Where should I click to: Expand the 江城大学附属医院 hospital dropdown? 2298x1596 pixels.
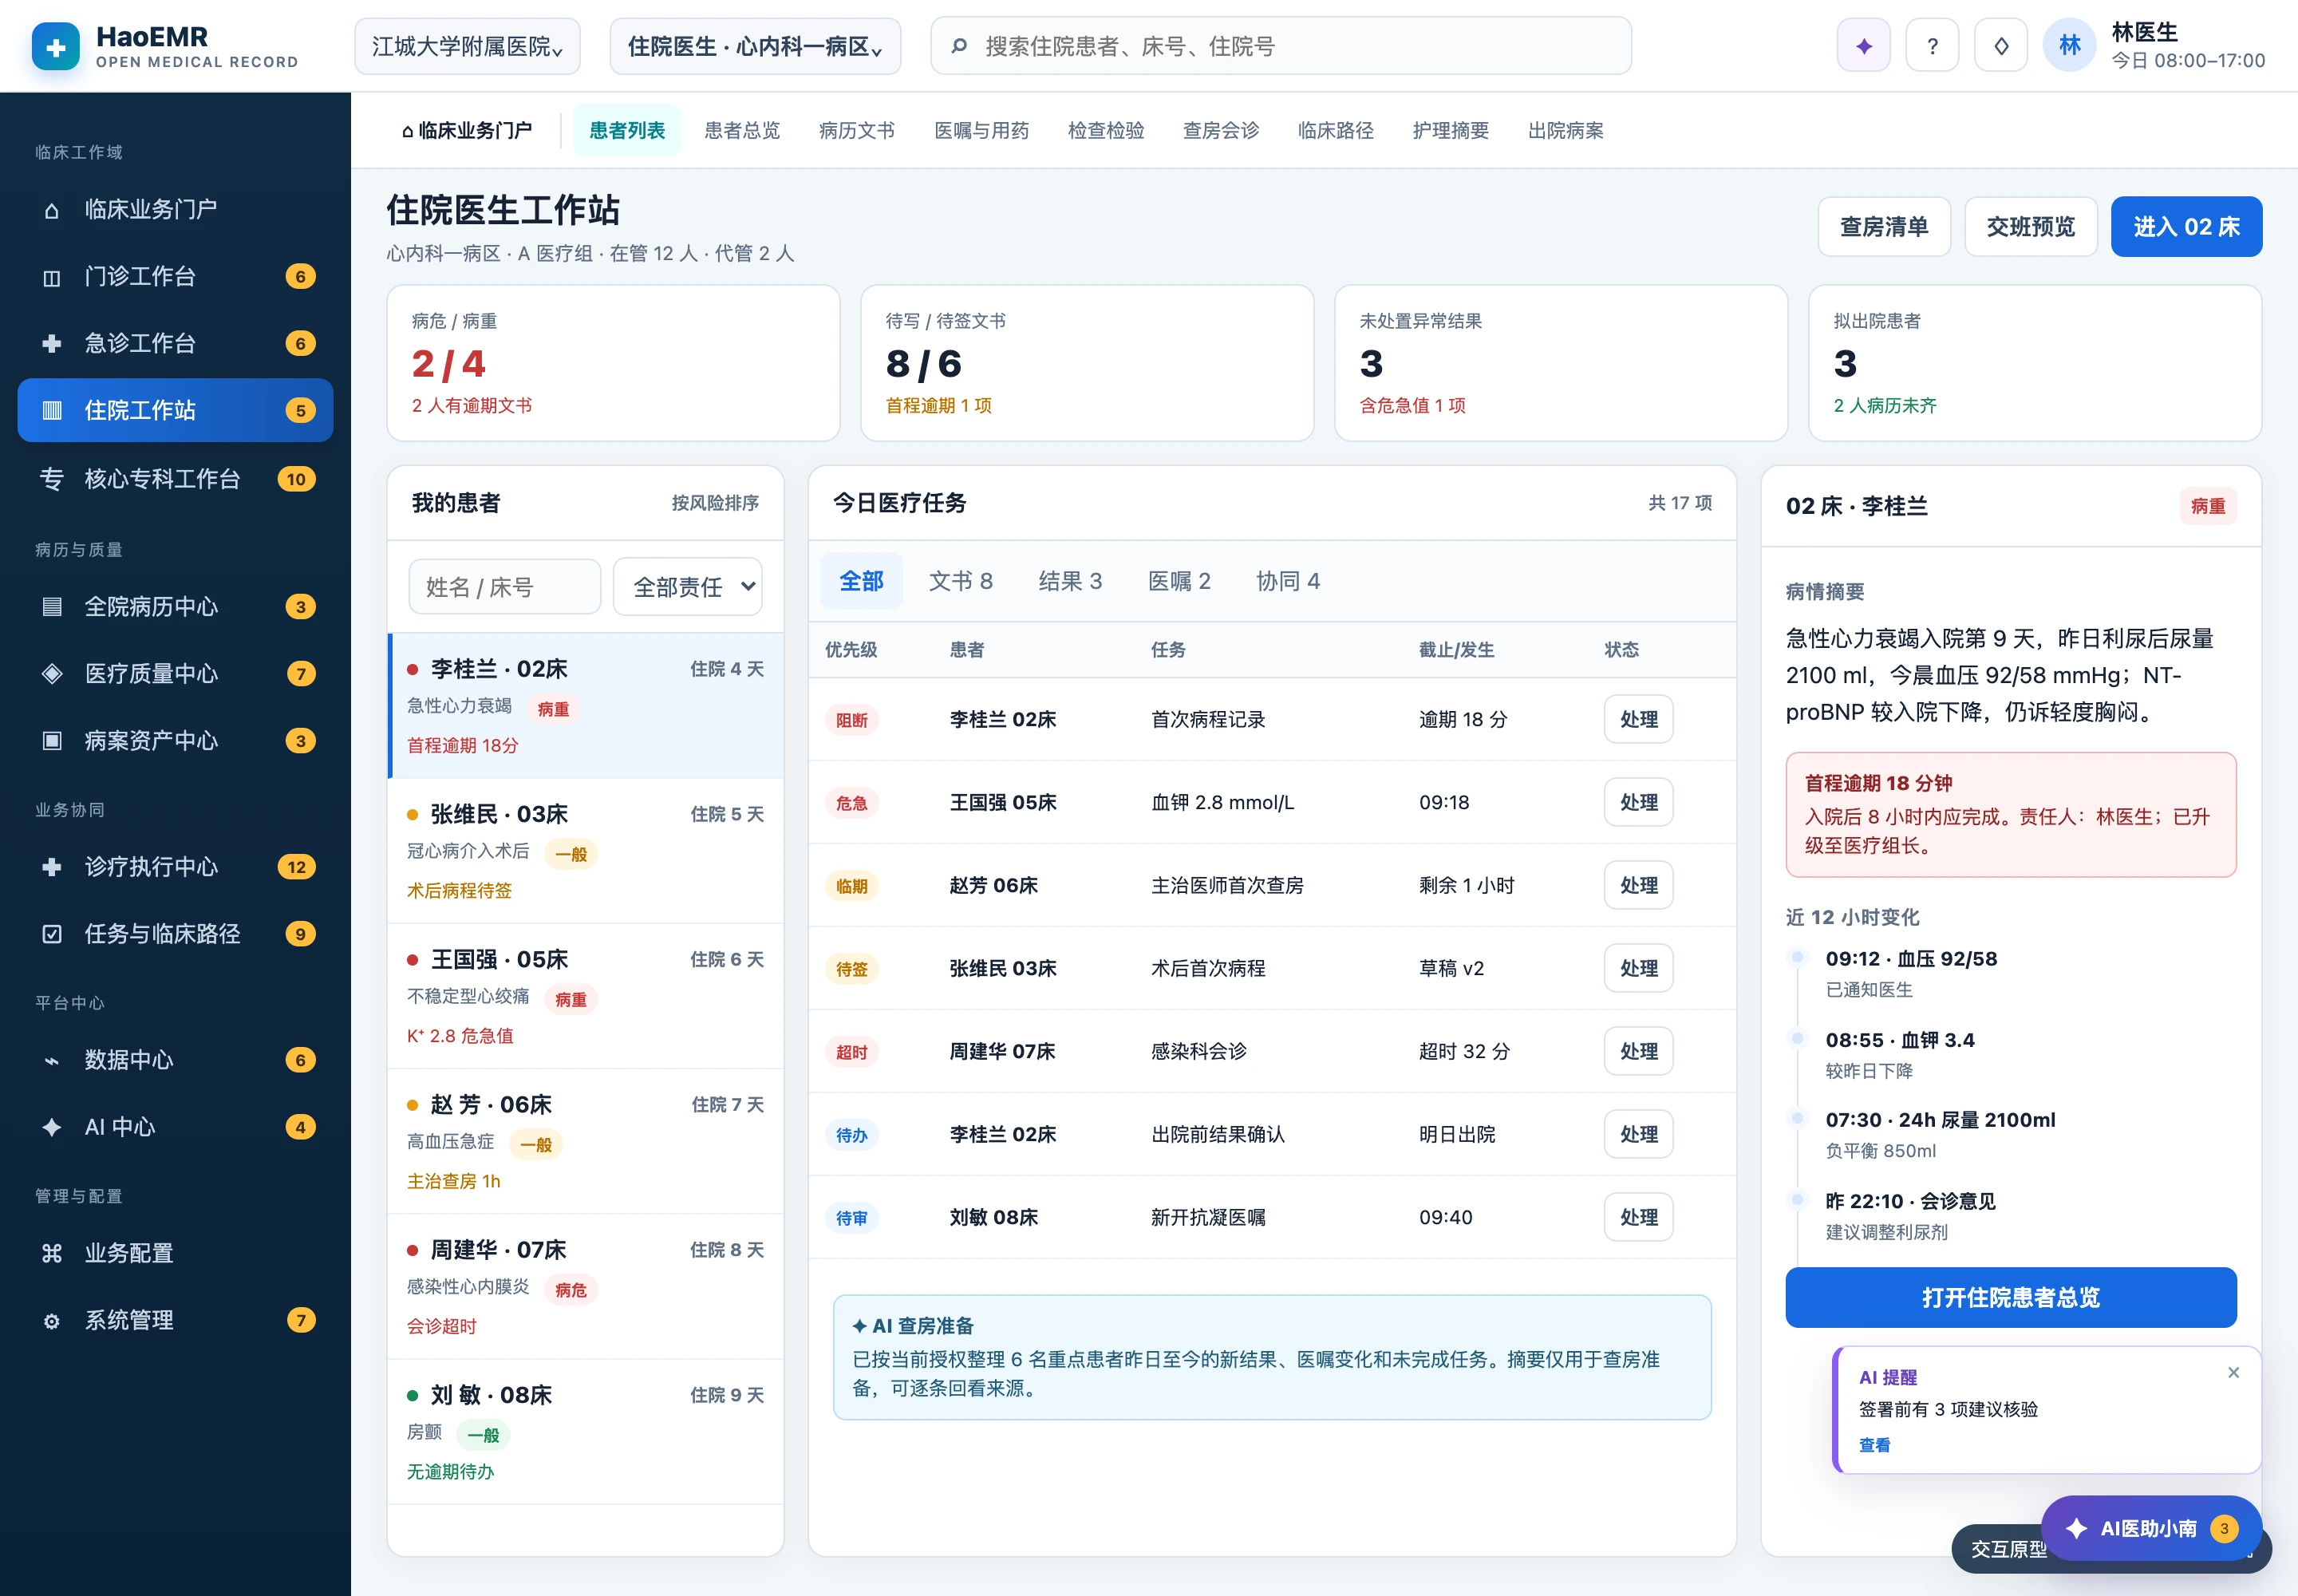tap(467, 46)
